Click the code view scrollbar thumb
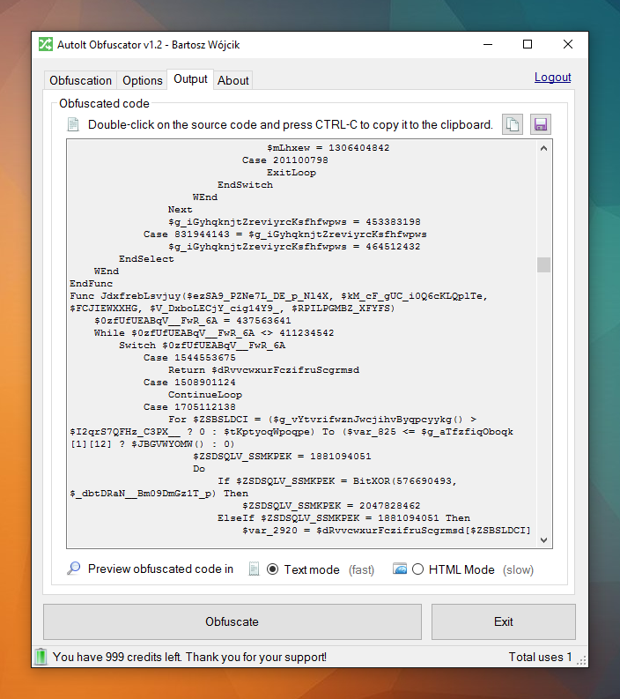The height and width of the screenshot is (699, 620). tap(544, 264)
